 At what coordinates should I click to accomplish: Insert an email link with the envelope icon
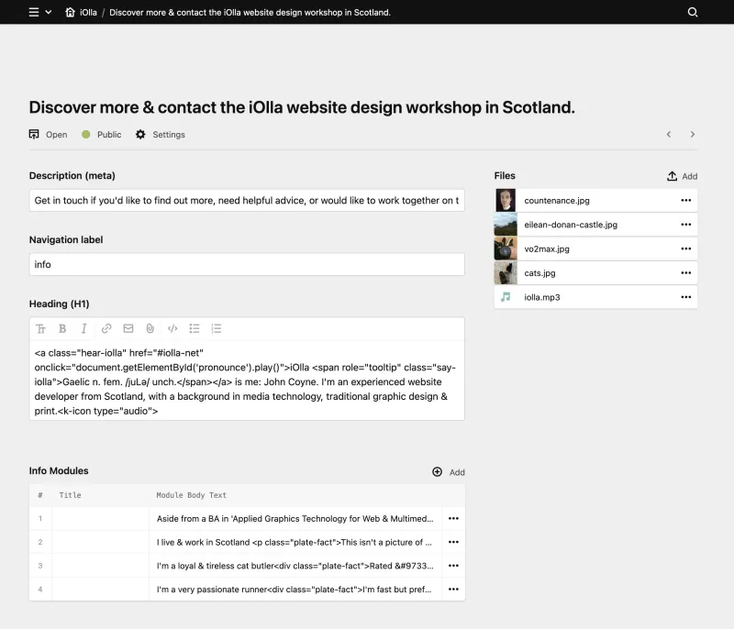(128, 328)
